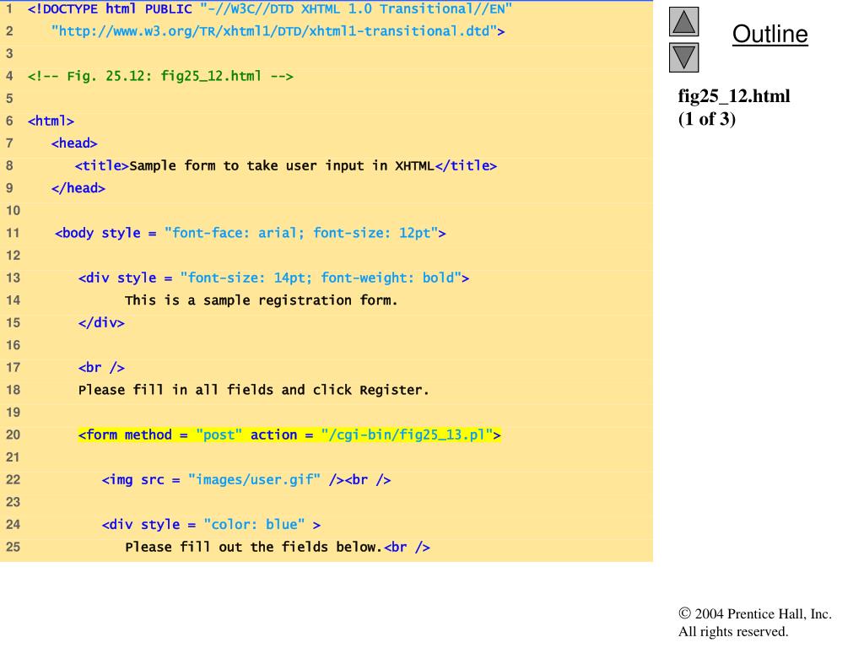Click line number 25 in the gutter
Image resolution: width=864 pixels, height=648 pixels.
pos(13,547)
